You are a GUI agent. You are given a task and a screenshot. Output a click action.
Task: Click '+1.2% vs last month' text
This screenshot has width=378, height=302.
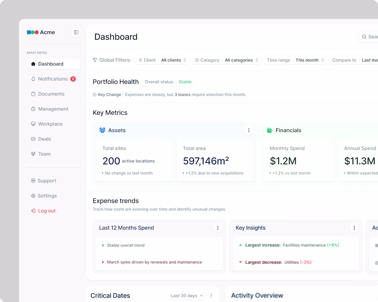(x=291, y=173)
